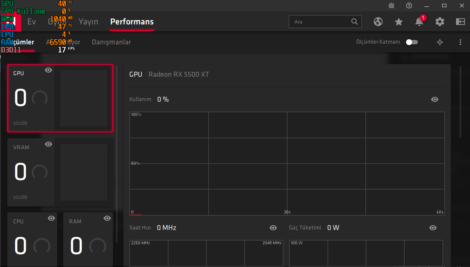This screenshot has height=267, width=470.
Task: Minimize the Radeon Software window
Action: 427,6
